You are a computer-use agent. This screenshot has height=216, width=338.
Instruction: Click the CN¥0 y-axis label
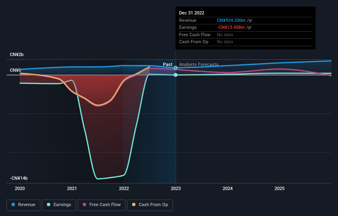click(x=15, y=70)
